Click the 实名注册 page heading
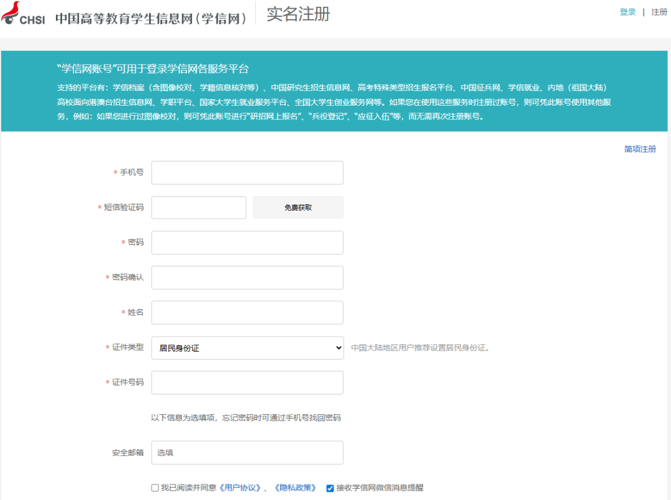 click(298, 14)
